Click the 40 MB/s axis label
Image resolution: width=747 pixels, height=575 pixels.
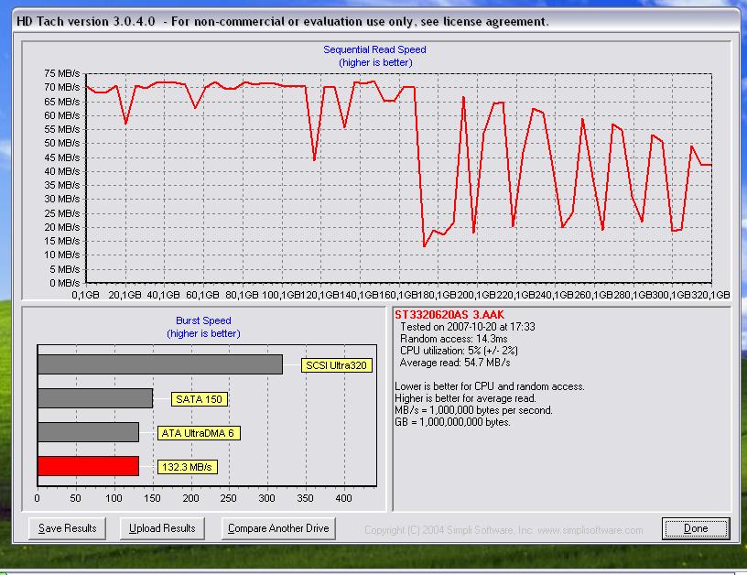pyautogui.click(x=62, y=171)
